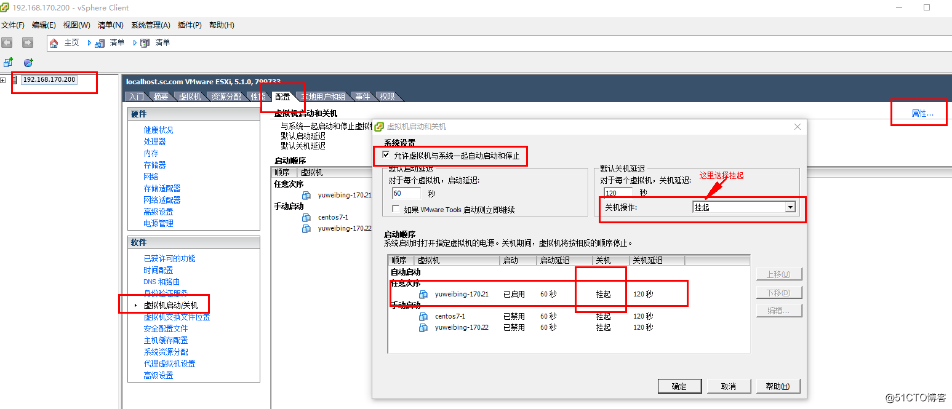The image size is (952, 409).
Task: Expand the 192.168.170.200 tree node
Action: click(3, 80)
